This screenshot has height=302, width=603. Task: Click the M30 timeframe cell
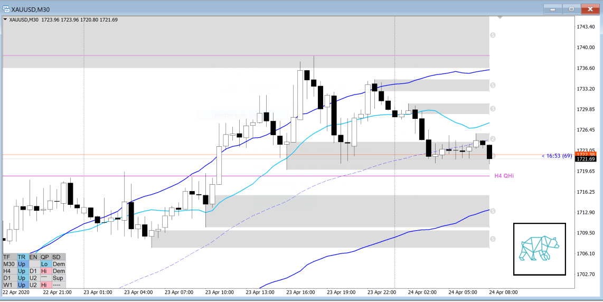(9, 263)
